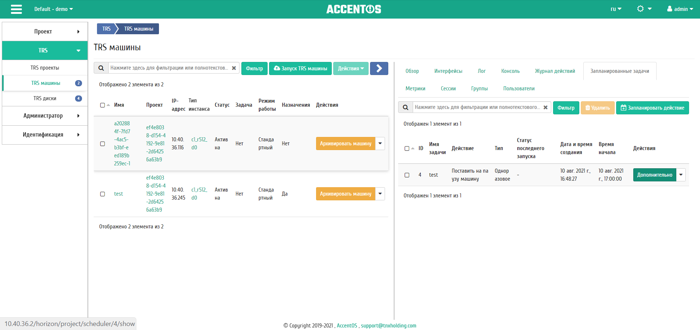The width and height of the screenshot is (700, 330).
Task: Expand the Администратор sidebar section
Action: pos(45,115)
